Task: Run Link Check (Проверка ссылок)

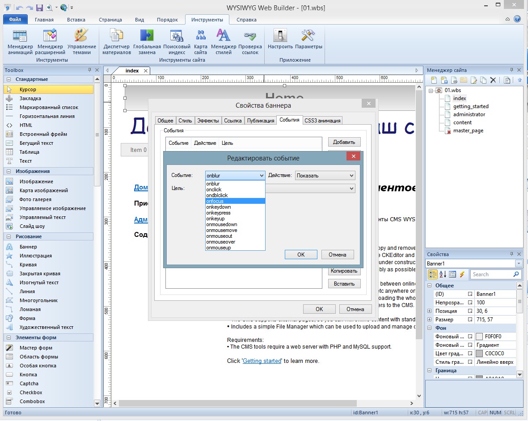Action: click(250, 42)
